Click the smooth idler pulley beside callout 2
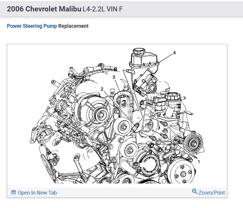The image size is (243, 208). tap(123, 127)
